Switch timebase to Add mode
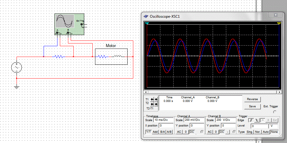The height and width of the screenshot is (143, 287). coord(155,132)
